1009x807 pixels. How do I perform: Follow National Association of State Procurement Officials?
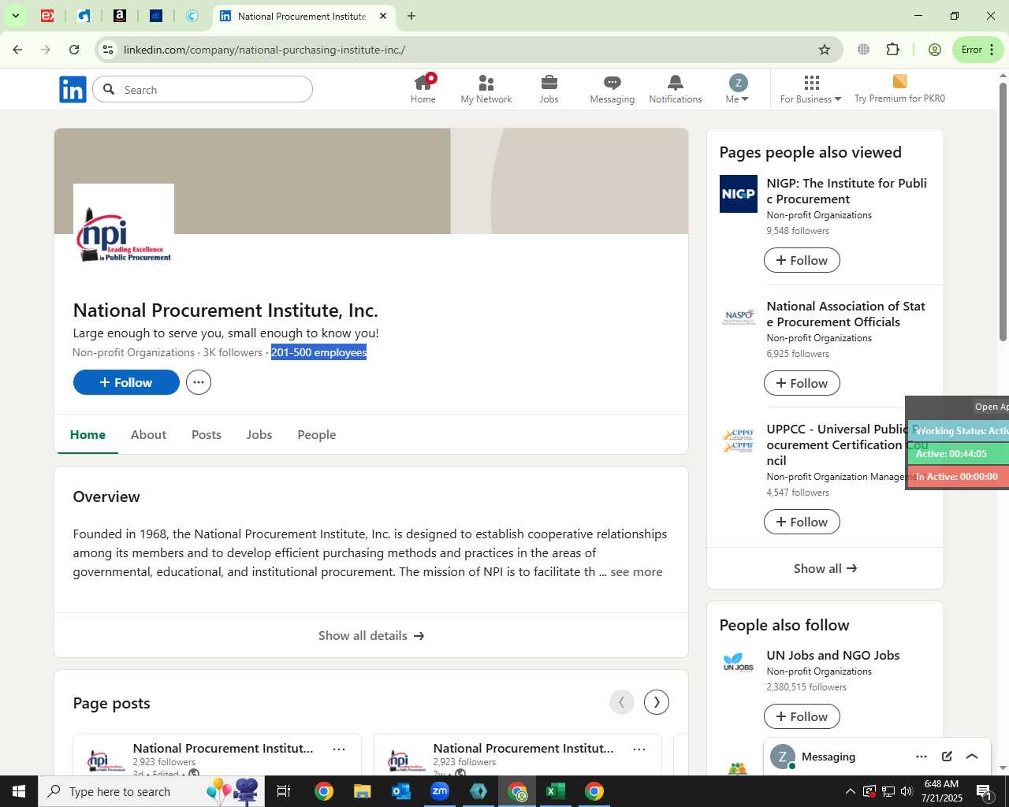pos(802,383)
